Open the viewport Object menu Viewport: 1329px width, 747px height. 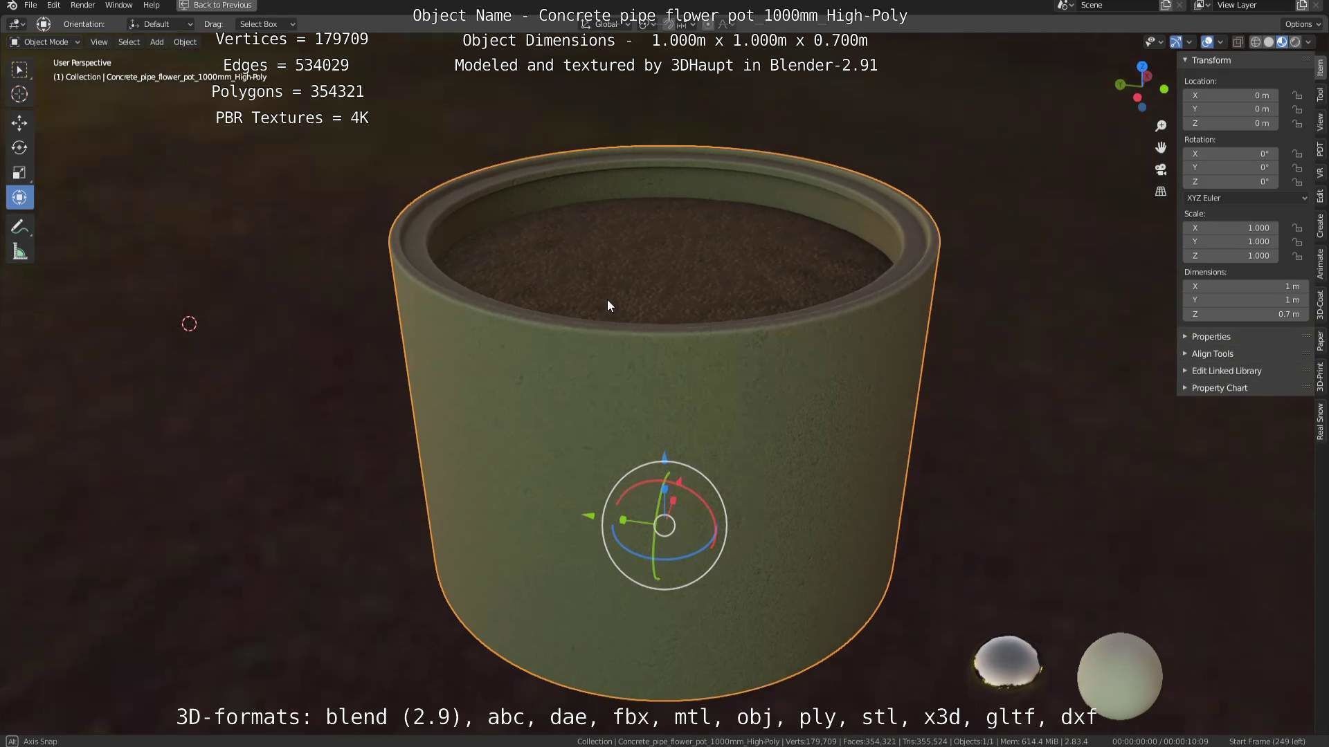pyautogui.click(x=185, y=42)
